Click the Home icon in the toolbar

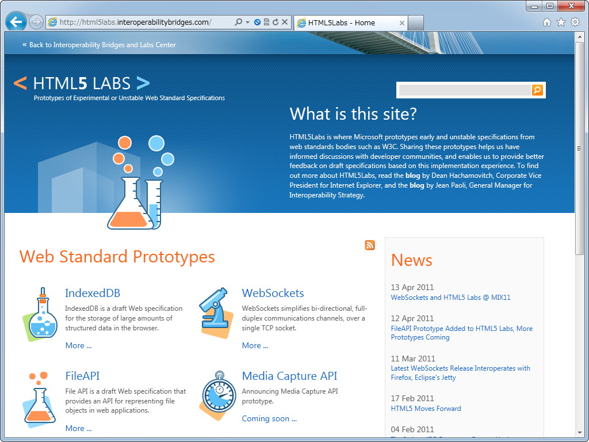tap(546, 22)
